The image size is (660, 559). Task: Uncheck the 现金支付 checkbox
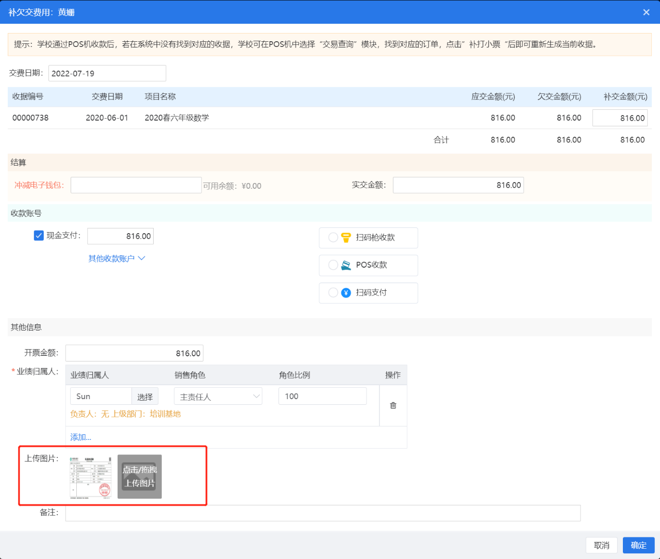pyautogui.click(x=39, y=236)
